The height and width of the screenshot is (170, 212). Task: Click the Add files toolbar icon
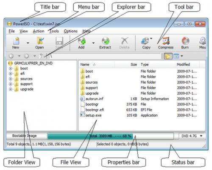coord(81,43)
